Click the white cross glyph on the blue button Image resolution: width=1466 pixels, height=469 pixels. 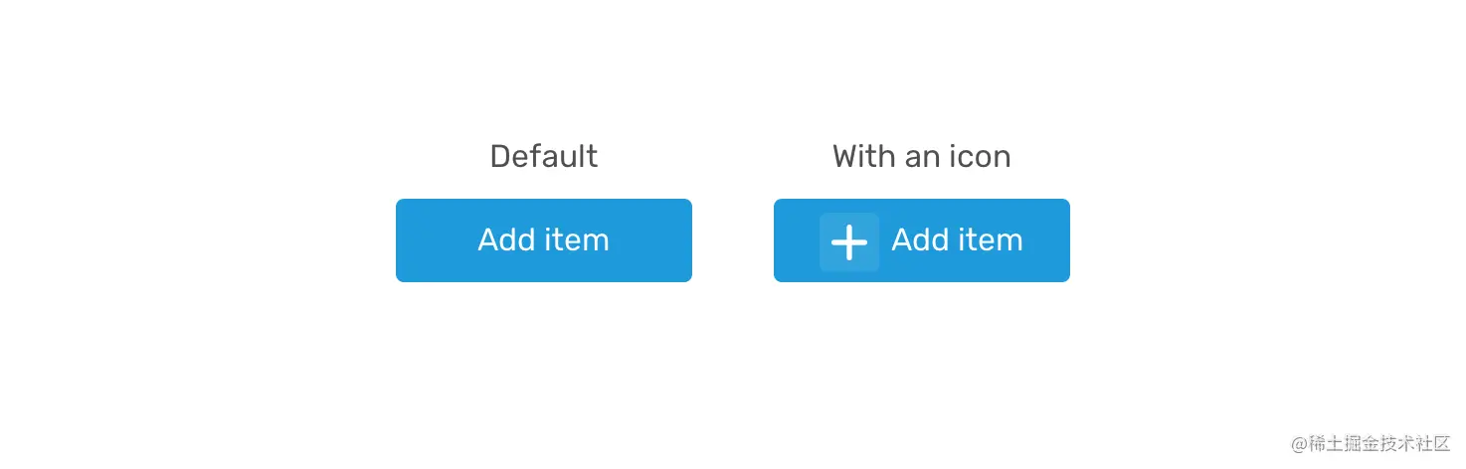tap(849, 241)
